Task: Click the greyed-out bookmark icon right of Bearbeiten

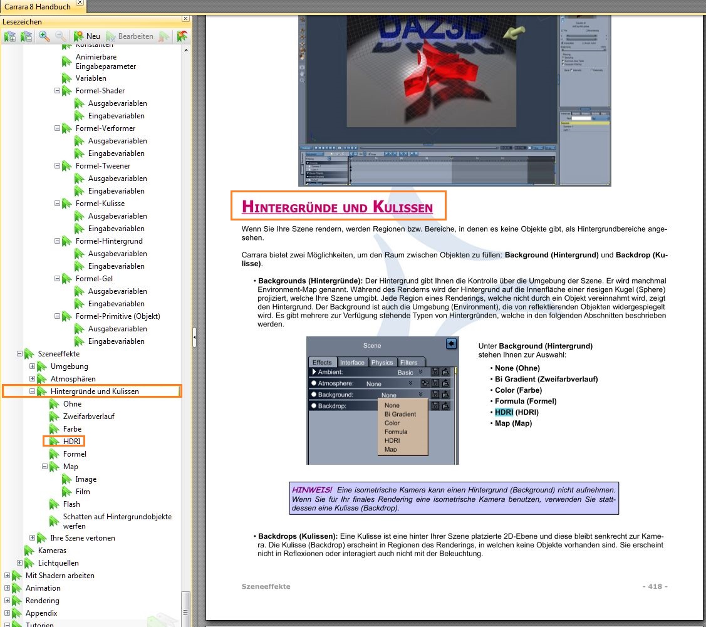Action: (x=164, y=36)
